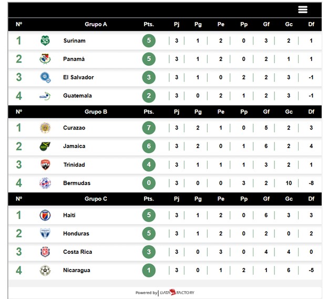Select the Grupo A header

96,24
